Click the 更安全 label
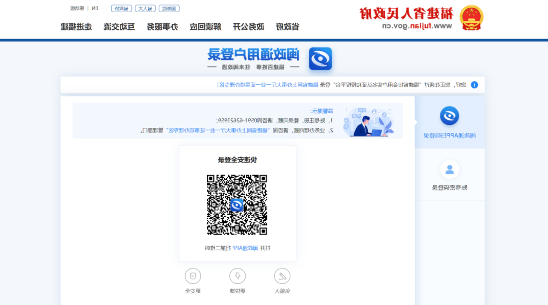The width and height of the screenshot is (548, 305). (193, 291)
